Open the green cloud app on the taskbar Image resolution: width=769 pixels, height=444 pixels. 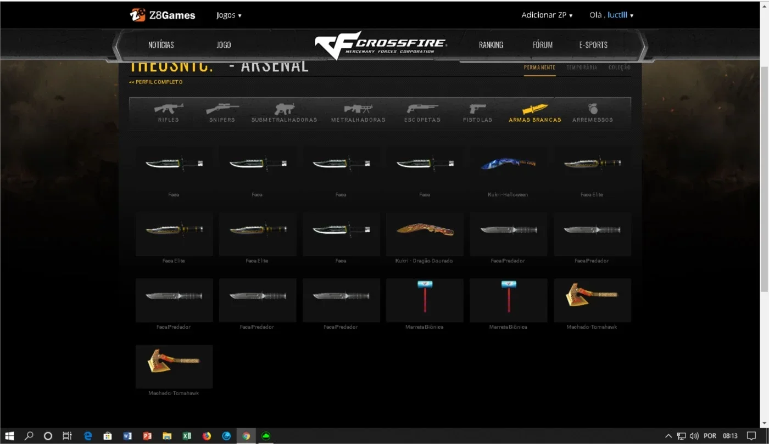[x=266, y=436]
